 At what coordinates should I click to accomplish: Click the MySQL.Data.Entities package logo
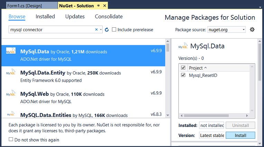click(x=11, y=114)
